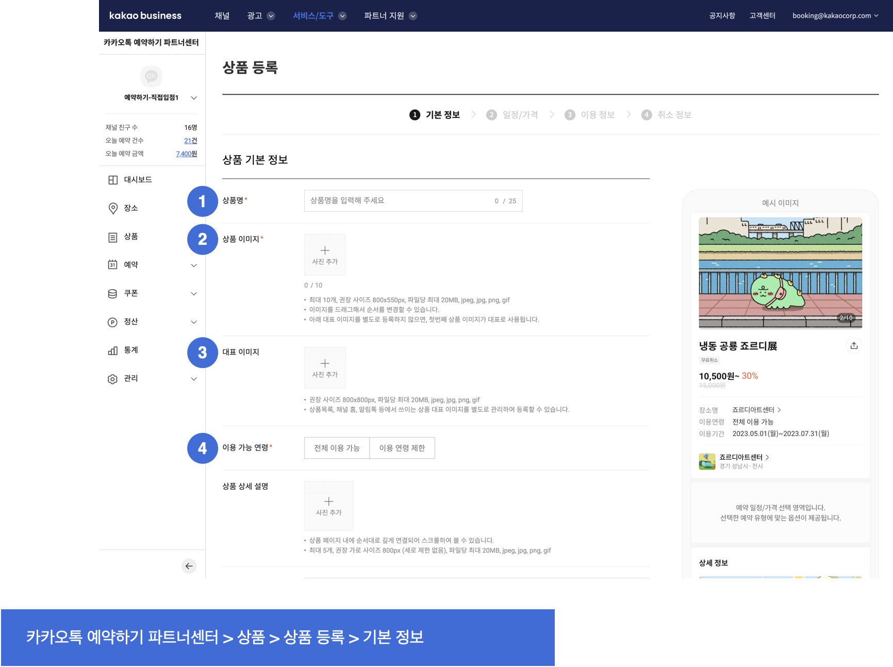Click the share icon next to product title
The image size is (893, 667).
854,346
